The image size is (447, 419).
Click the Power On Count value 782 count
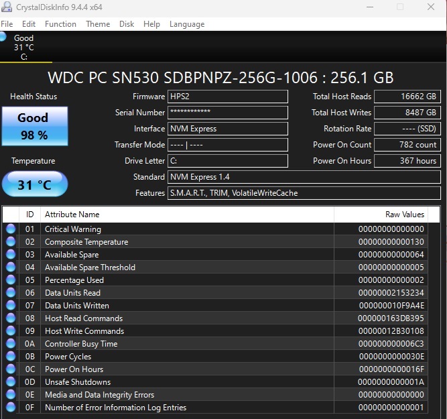click(407, 145)
